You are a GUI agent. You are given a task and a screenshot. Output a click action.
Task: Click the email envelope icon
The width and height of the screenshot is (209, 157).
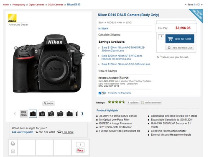(x=13, y=151)
